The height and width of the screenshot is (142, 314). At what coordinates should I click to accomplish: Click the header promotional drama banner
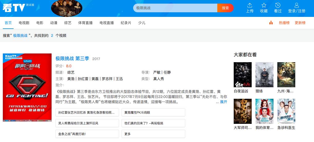[x=67, y=8]
